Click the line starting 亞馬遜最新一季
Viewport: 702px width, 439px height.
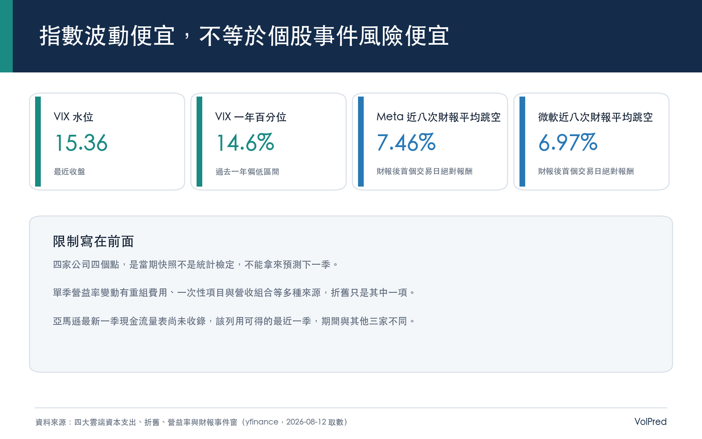click(x=234, y=321)
